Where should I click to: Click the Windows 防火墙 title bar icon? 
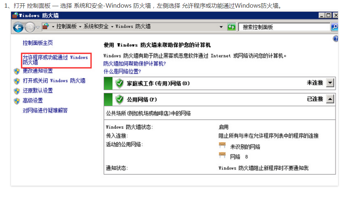15,15
